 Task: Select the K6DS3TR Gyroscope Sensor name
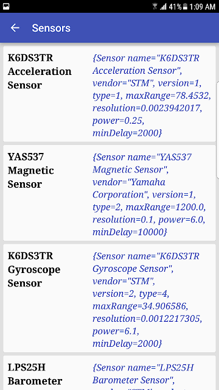[34, 269]
